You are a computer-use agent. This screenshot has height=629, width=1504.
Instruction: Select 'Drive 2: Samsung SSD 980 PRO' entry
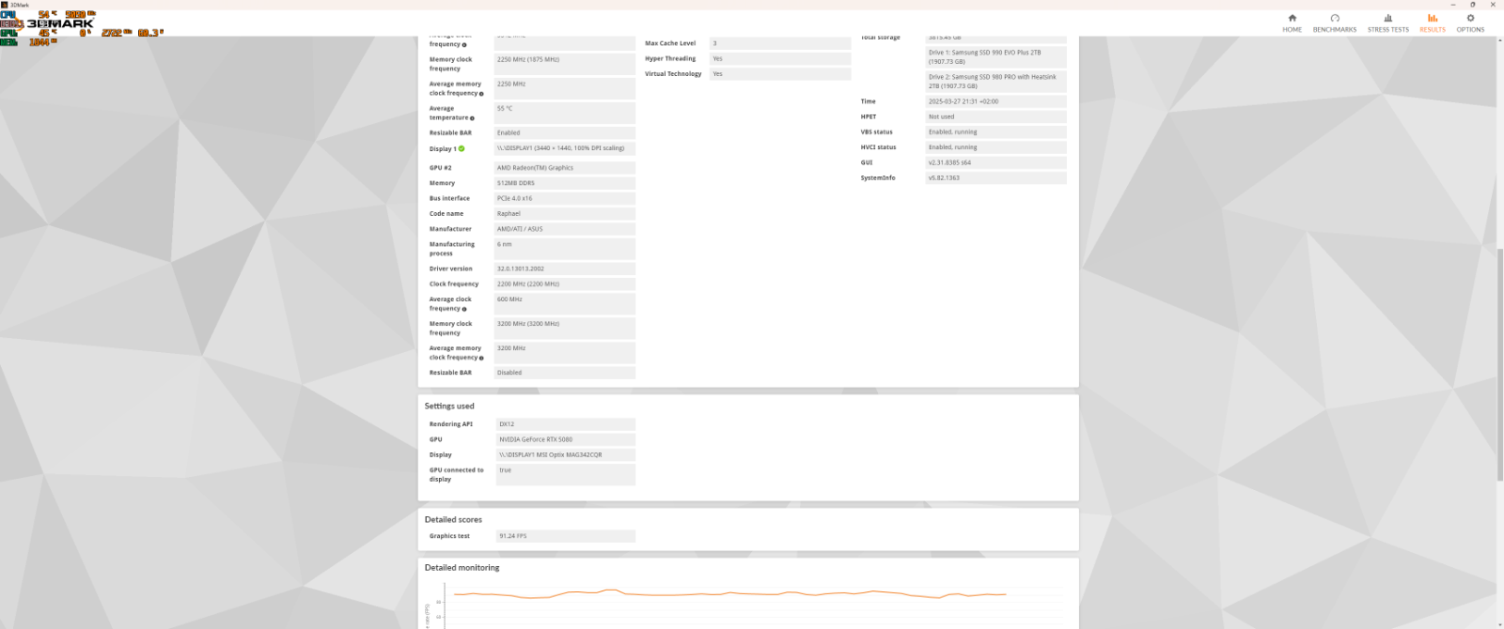pyautogui.click(x=995, y=81)
